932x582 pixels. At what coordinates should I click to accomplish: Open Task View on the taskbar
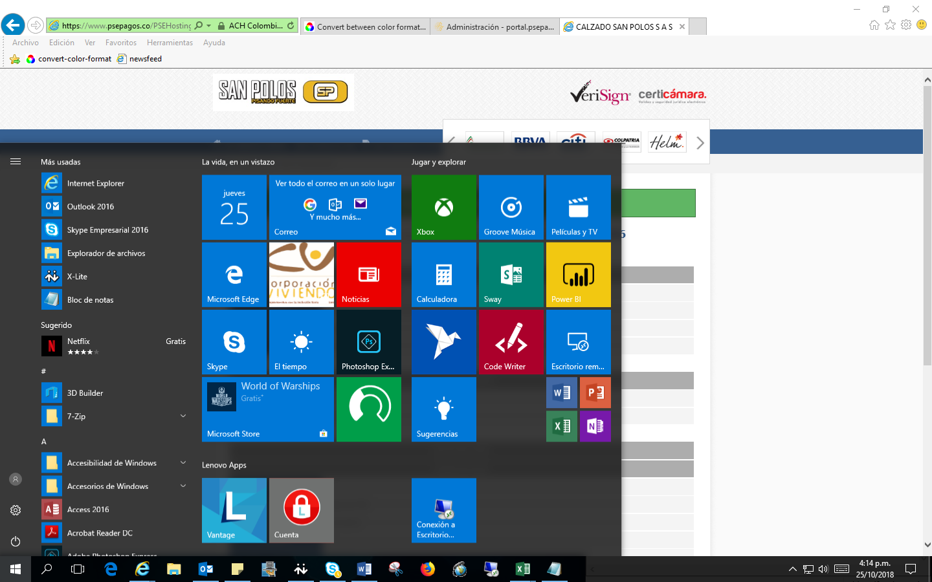click(x=78, y=569)
